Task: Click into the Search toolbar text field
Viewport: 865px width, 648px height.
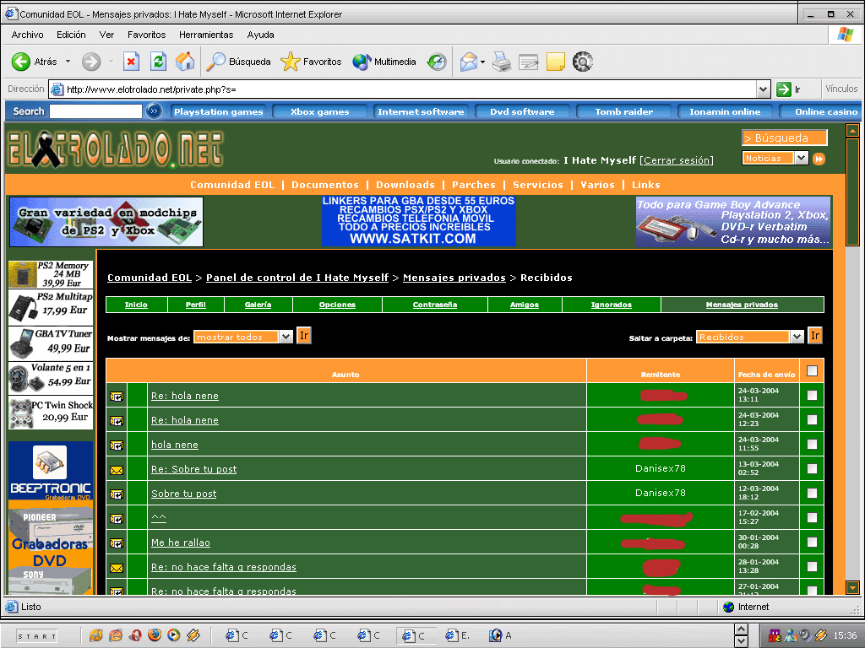Action: pyautogui.click(x=96, y=111)
